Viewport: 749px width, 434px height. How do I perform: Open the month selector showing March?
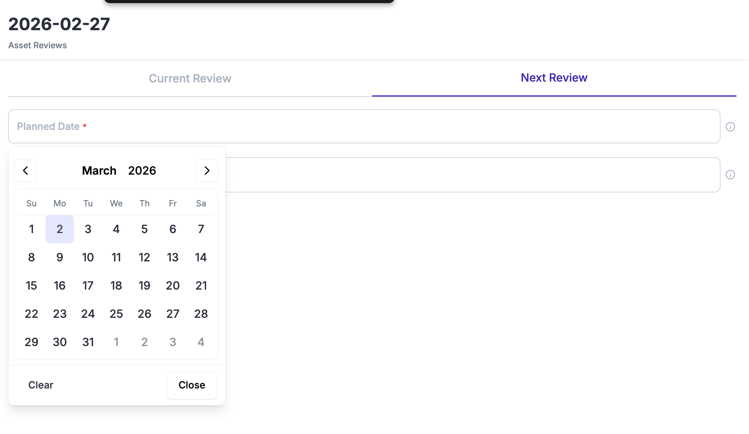(x=99, y=171)
